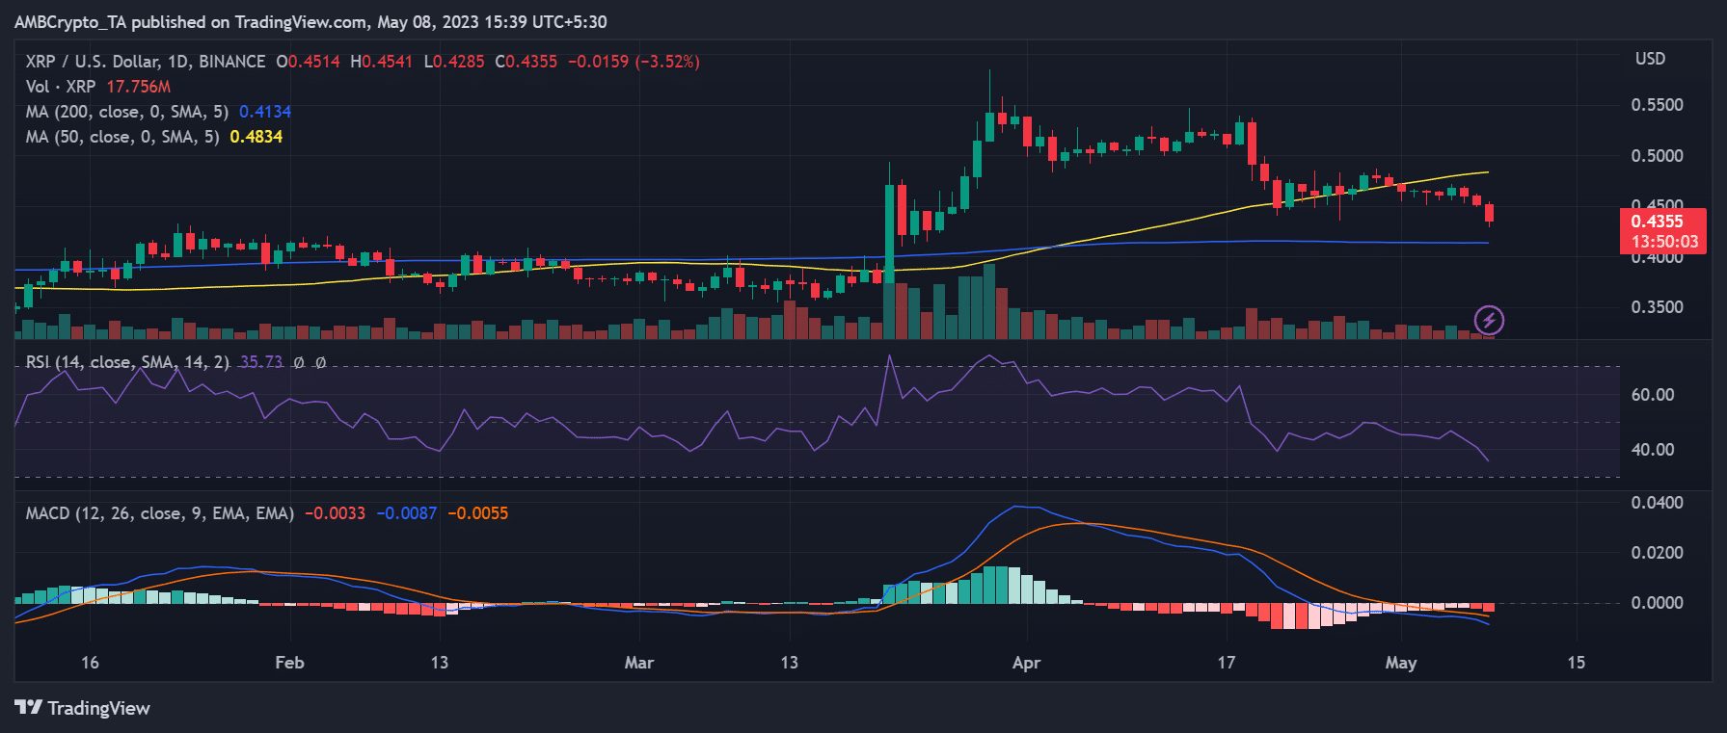Click the Mar date label on time axis
The width and height of the screenshot is (1727, 733).
coord(638,663)
